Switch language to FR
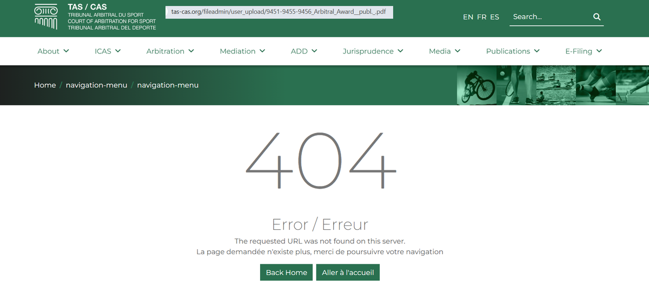The image size is (649, 293). point(482,17)
